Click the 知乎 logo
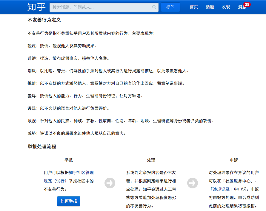Image resolution: width=266 pixels, height=211 pixels. 36,7
